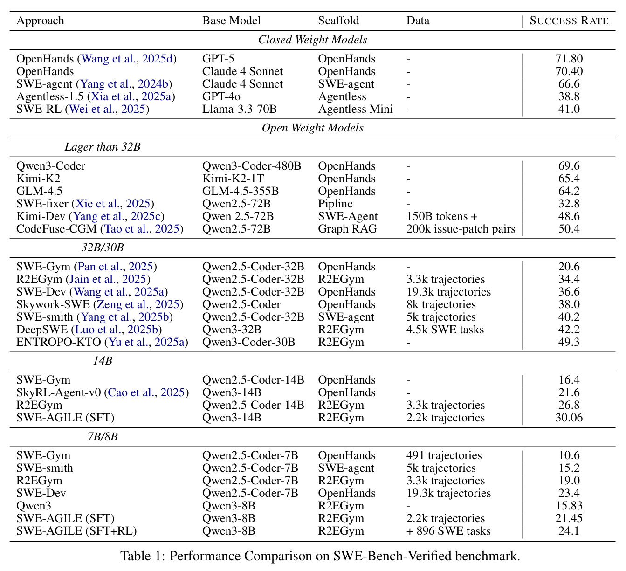This screenshot has height=571, width=626.
Task: Click the Pan et al., 2025 citation
Action: [x=116, y=267]
